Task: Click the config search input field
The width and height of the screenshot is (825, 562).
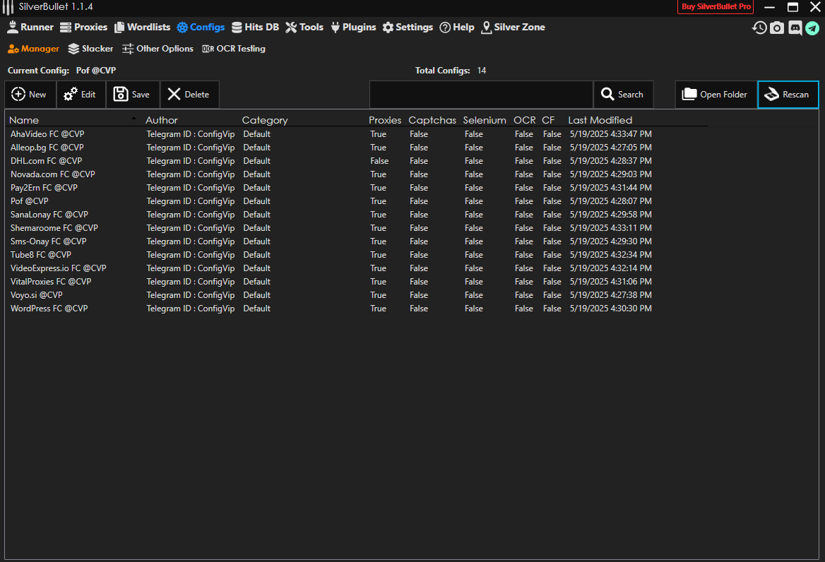Action: [482, 95]
